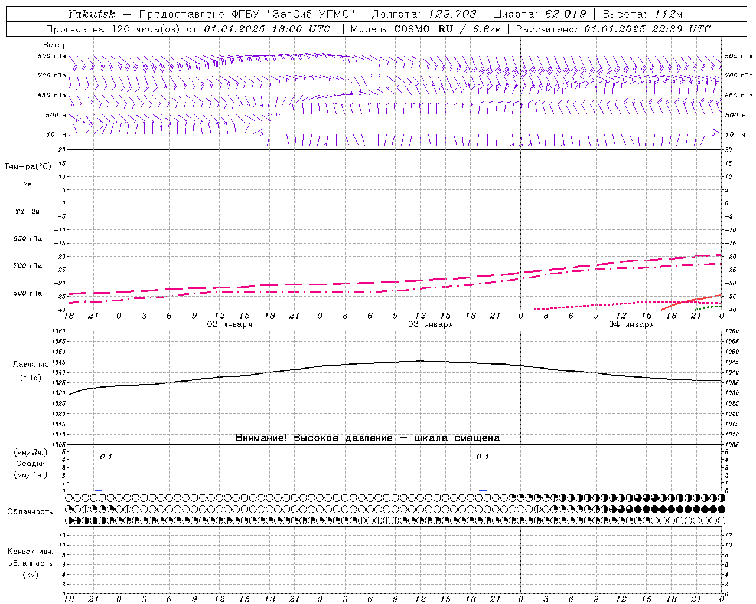The height and width of the screenshot is (604, 756).
Task: Click the Долгота: 129.703 value
Action: pos(424,14)
